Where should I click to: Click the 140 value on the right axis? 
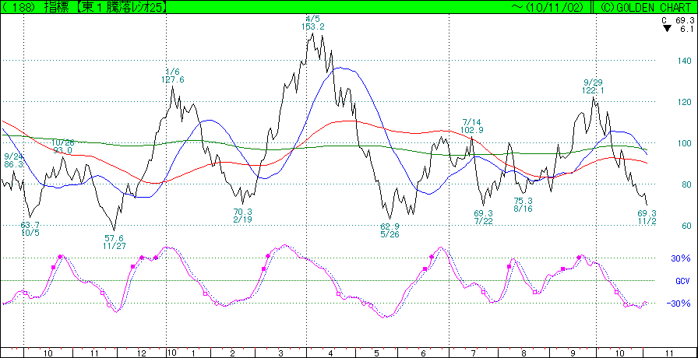[x=683, y=61]
